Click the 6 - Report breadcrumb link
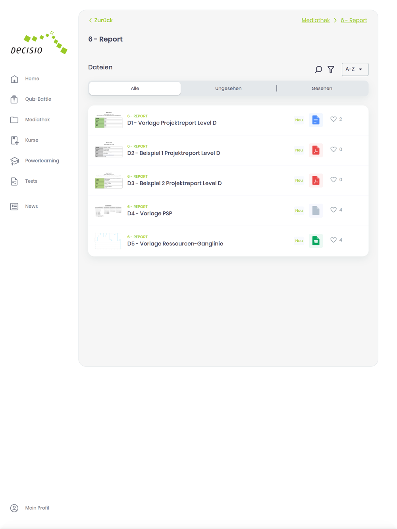This screenshot has height=529, width=397. pos(354,20)
